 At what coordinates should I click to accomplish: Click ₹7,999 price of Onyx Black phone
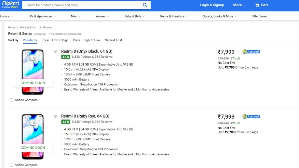226,52
